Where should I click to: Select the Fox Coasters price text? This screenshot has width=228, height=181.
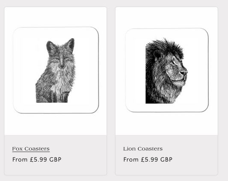coord(37,160)
